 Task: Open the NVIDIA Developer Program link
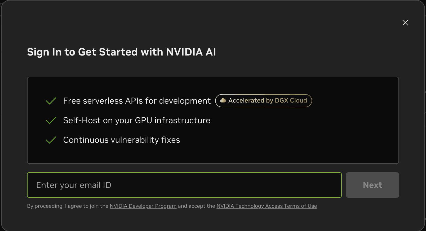point(143,206)
